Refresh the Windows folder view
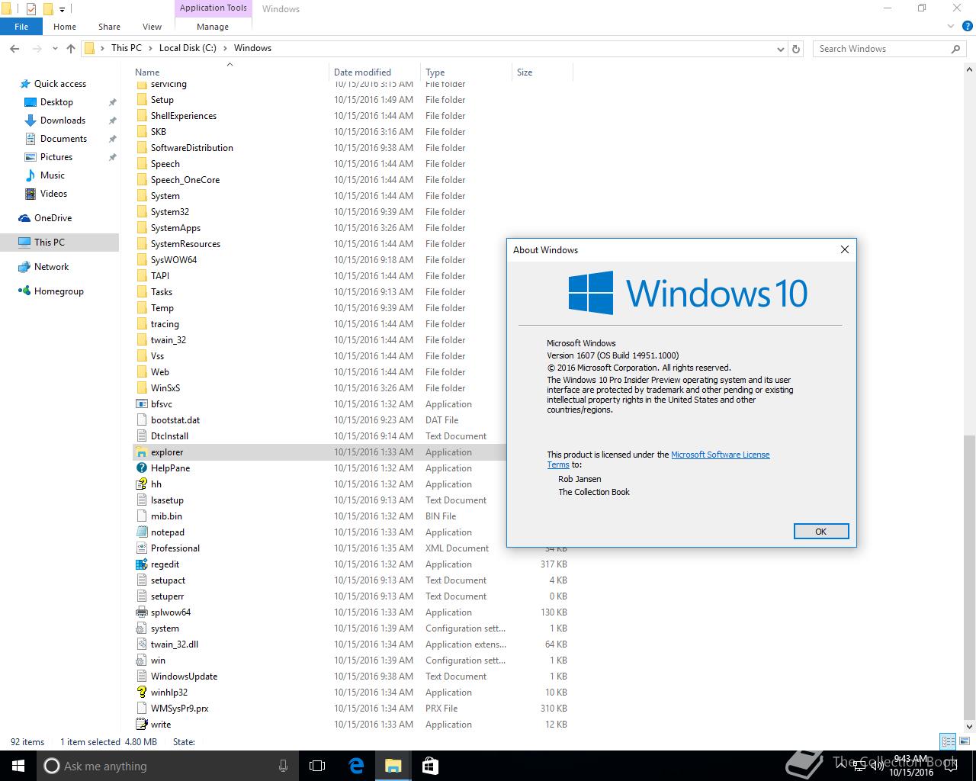The image size is (976, 781). 796,49
